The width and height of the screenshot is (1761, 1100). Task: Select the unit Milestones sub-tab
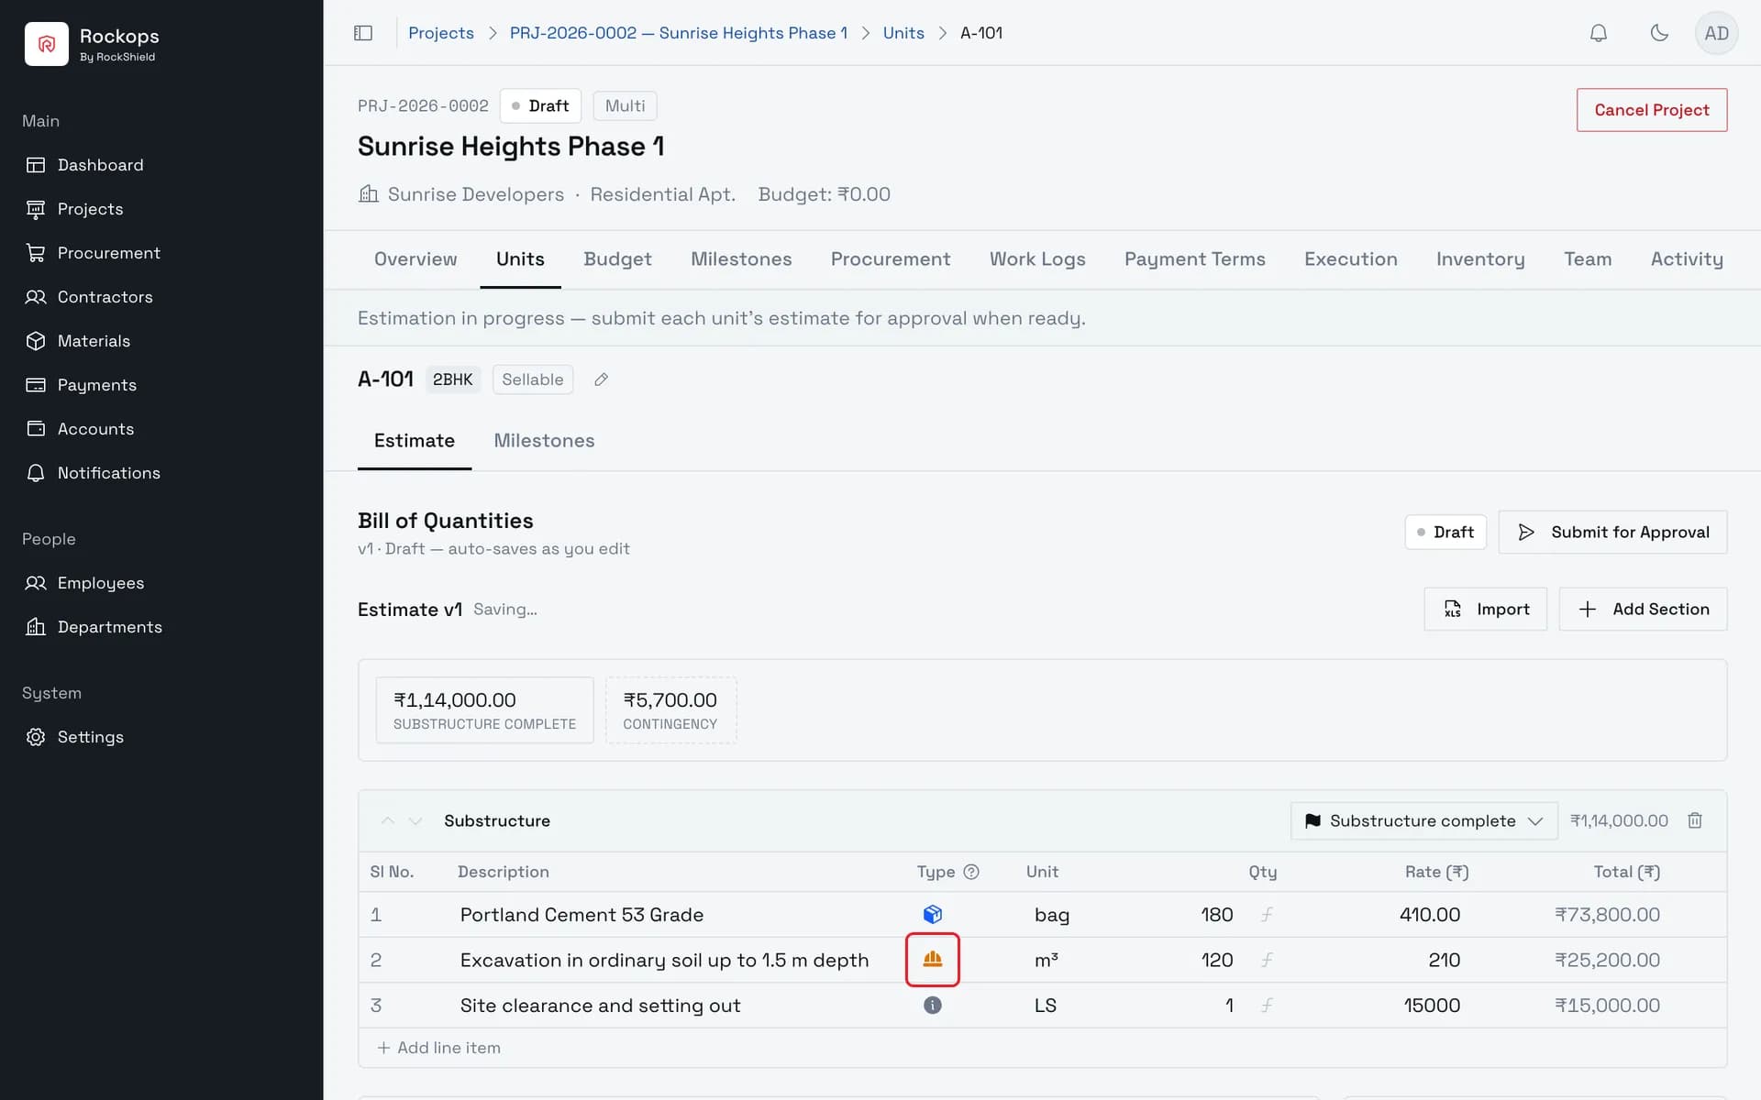pos(544,441)
